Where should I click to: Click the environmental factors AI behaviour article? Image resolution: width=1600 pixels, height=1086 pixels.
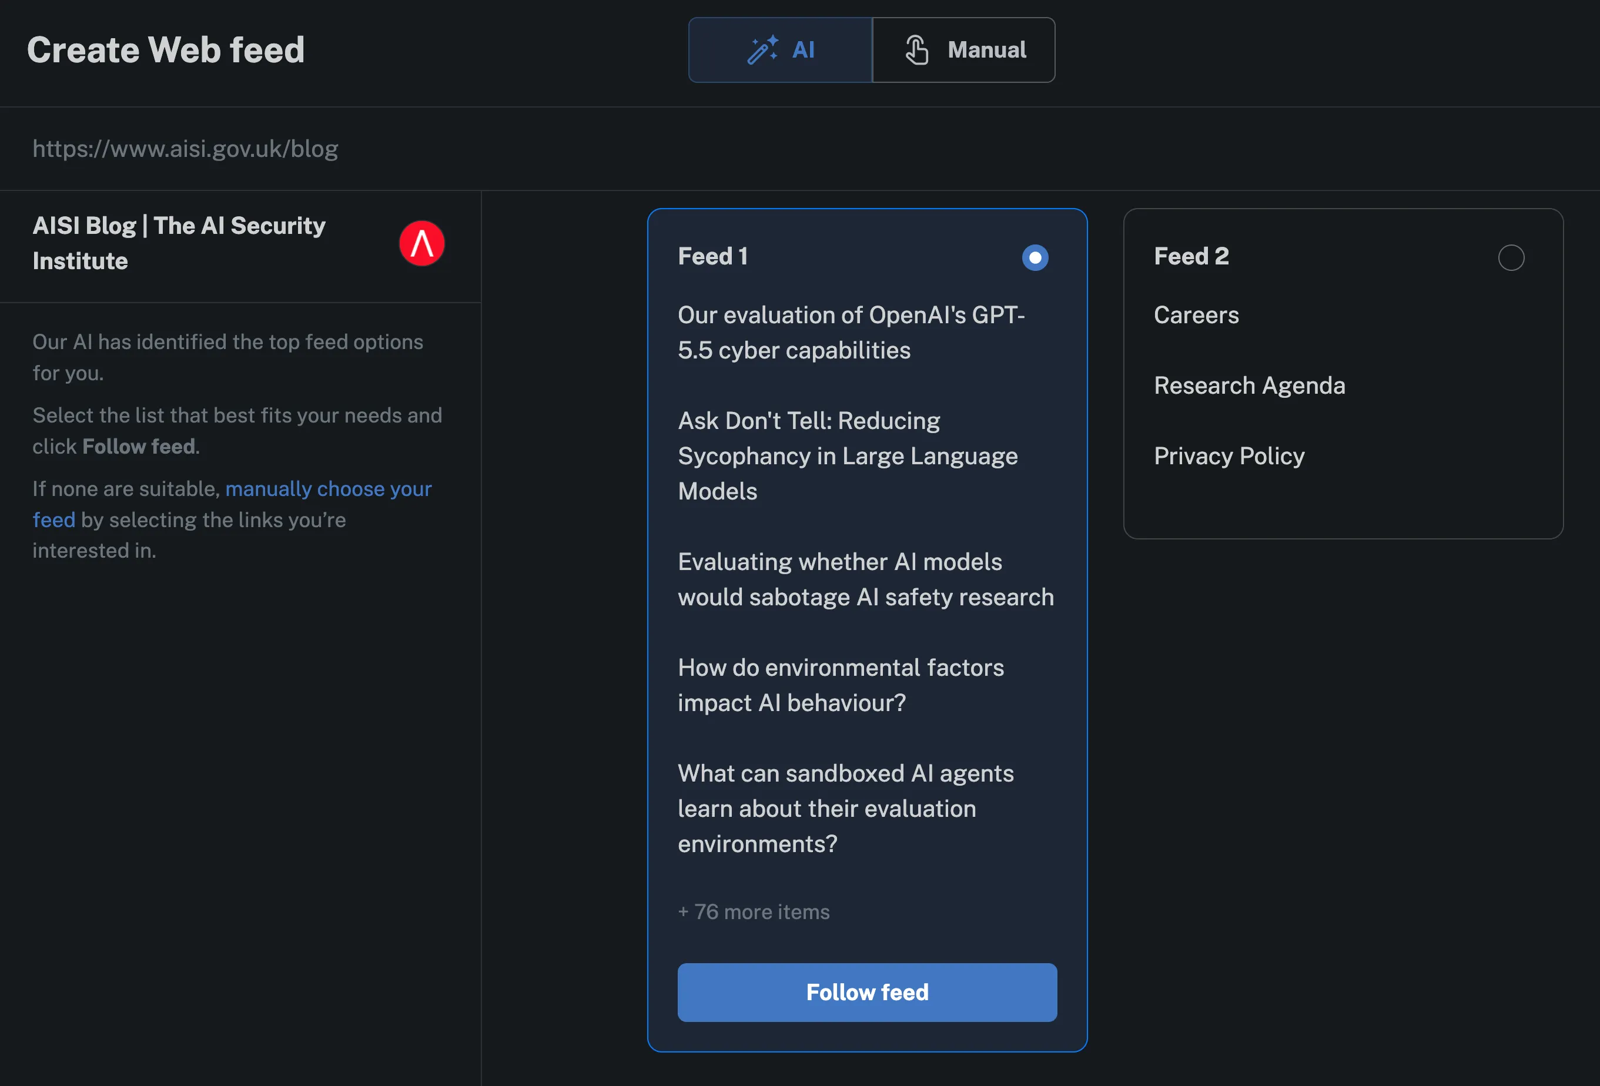841,685
